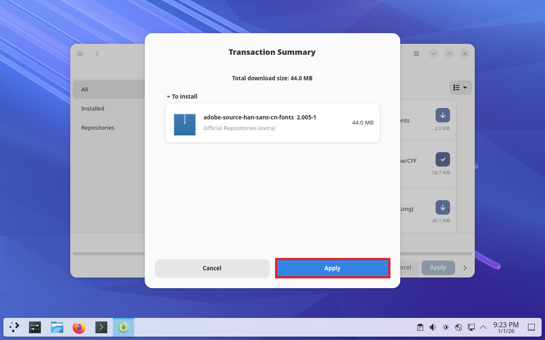Select the Repositories sidebar tab
The width and height of the screenshot is (545, 340).
98,127
